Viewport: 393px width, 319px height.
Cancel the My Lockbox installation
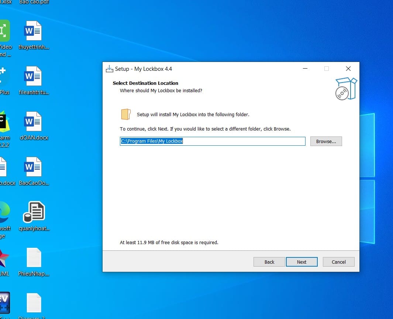[x=339, y=262]
